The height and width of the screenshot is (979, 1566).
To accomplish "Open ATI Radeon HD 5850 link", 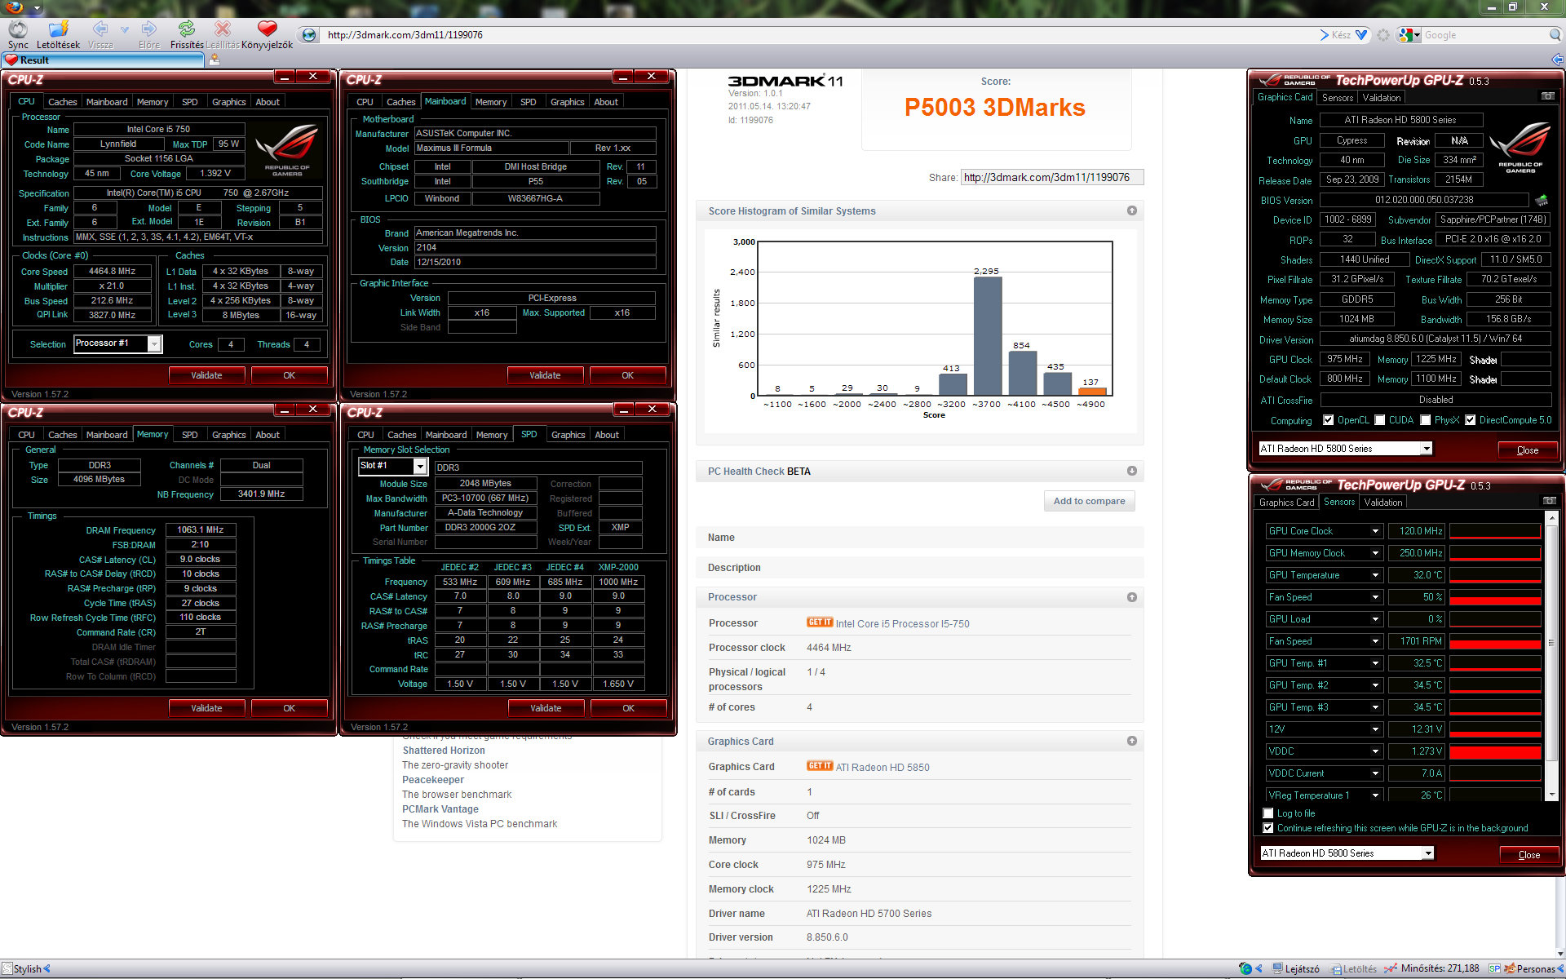I will click(x=883, y=768).
